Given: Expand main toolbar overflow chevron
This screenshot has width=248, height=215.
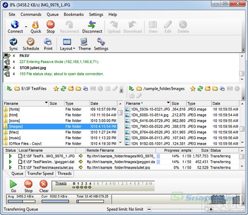Looking at the screenshot, I should 243,50.
